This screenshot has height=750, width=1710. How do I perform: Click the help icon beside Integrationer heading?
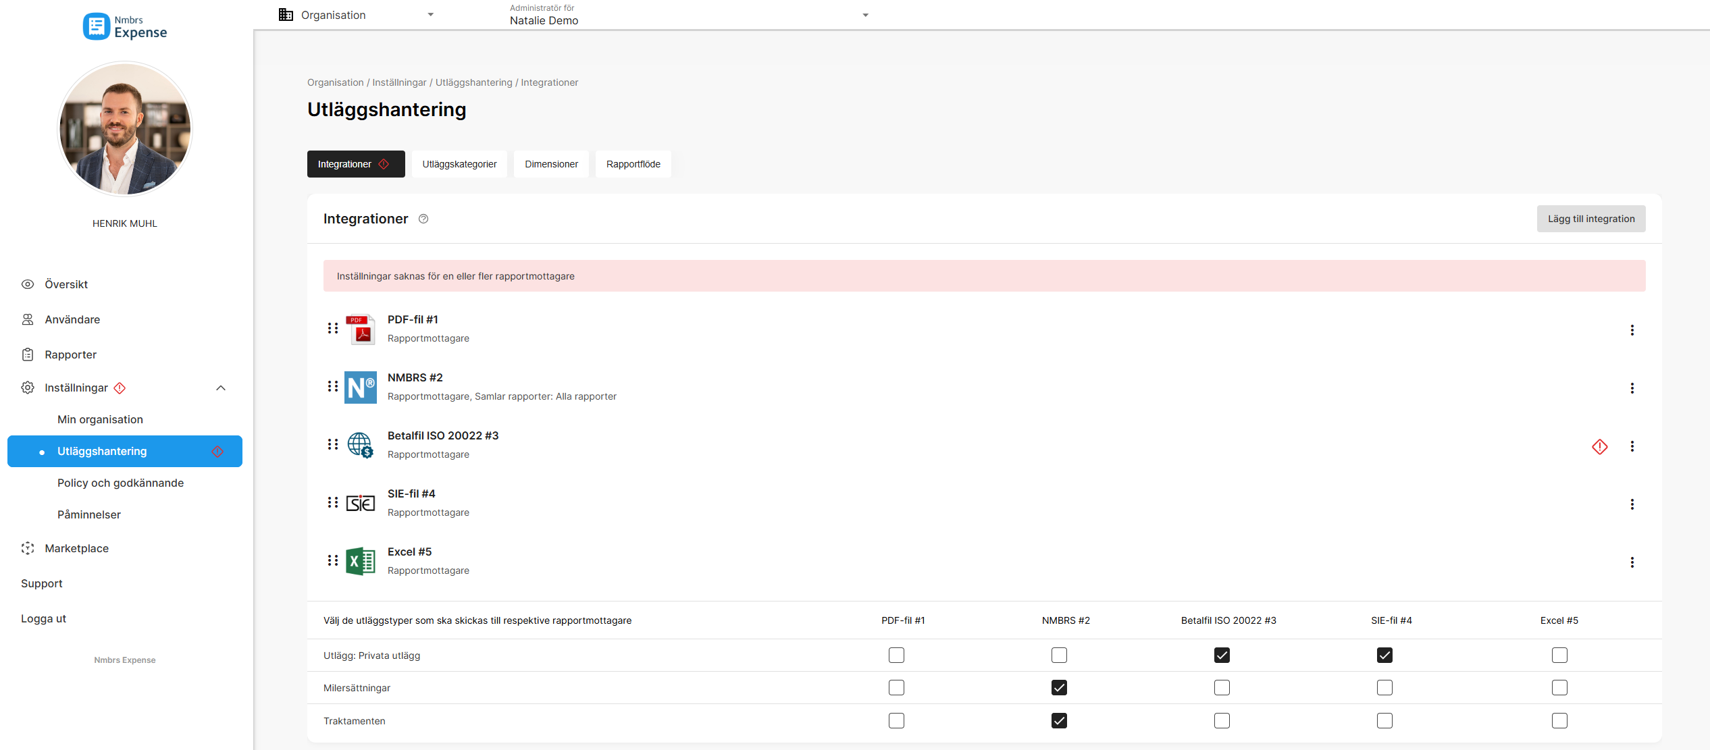click(x=423, y=219)
